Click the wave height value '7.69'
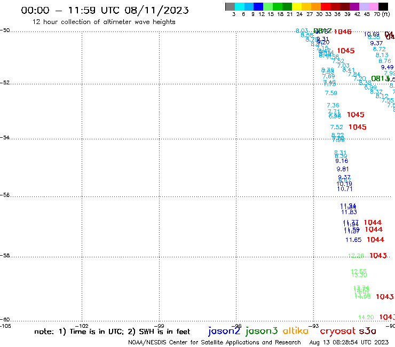This screenshot has height=347, width=395. pos(328,76)
